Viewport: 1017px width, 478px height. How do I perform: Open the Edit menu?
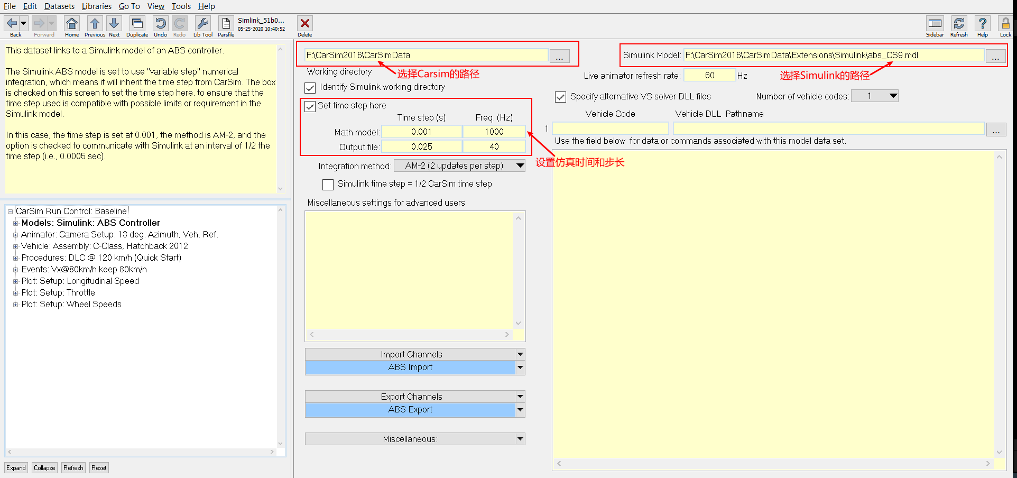pyautogui.click(x=30, y=6)
